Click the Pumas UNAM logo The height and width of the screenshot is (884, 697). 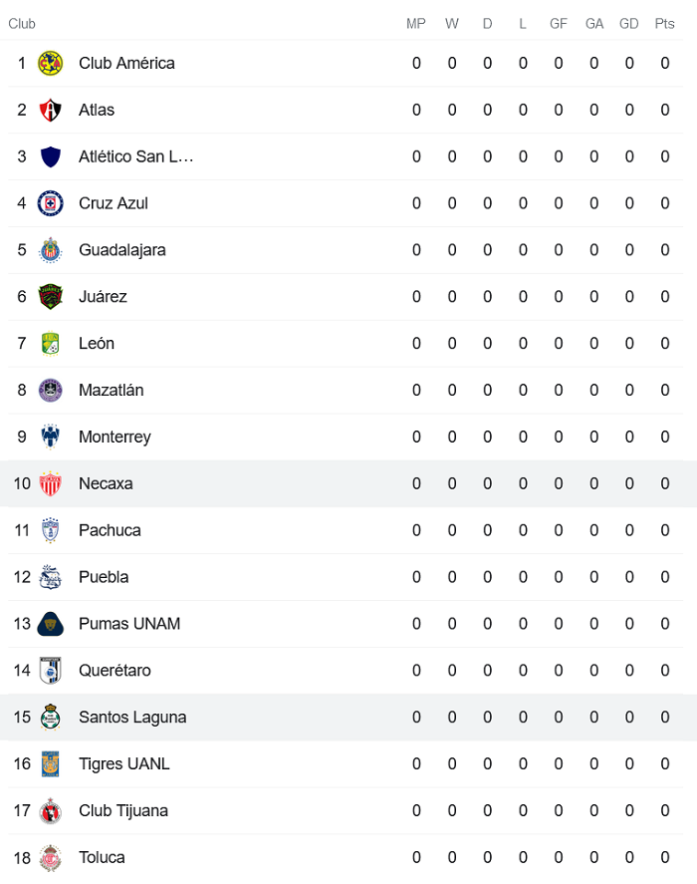click(50, 624)
